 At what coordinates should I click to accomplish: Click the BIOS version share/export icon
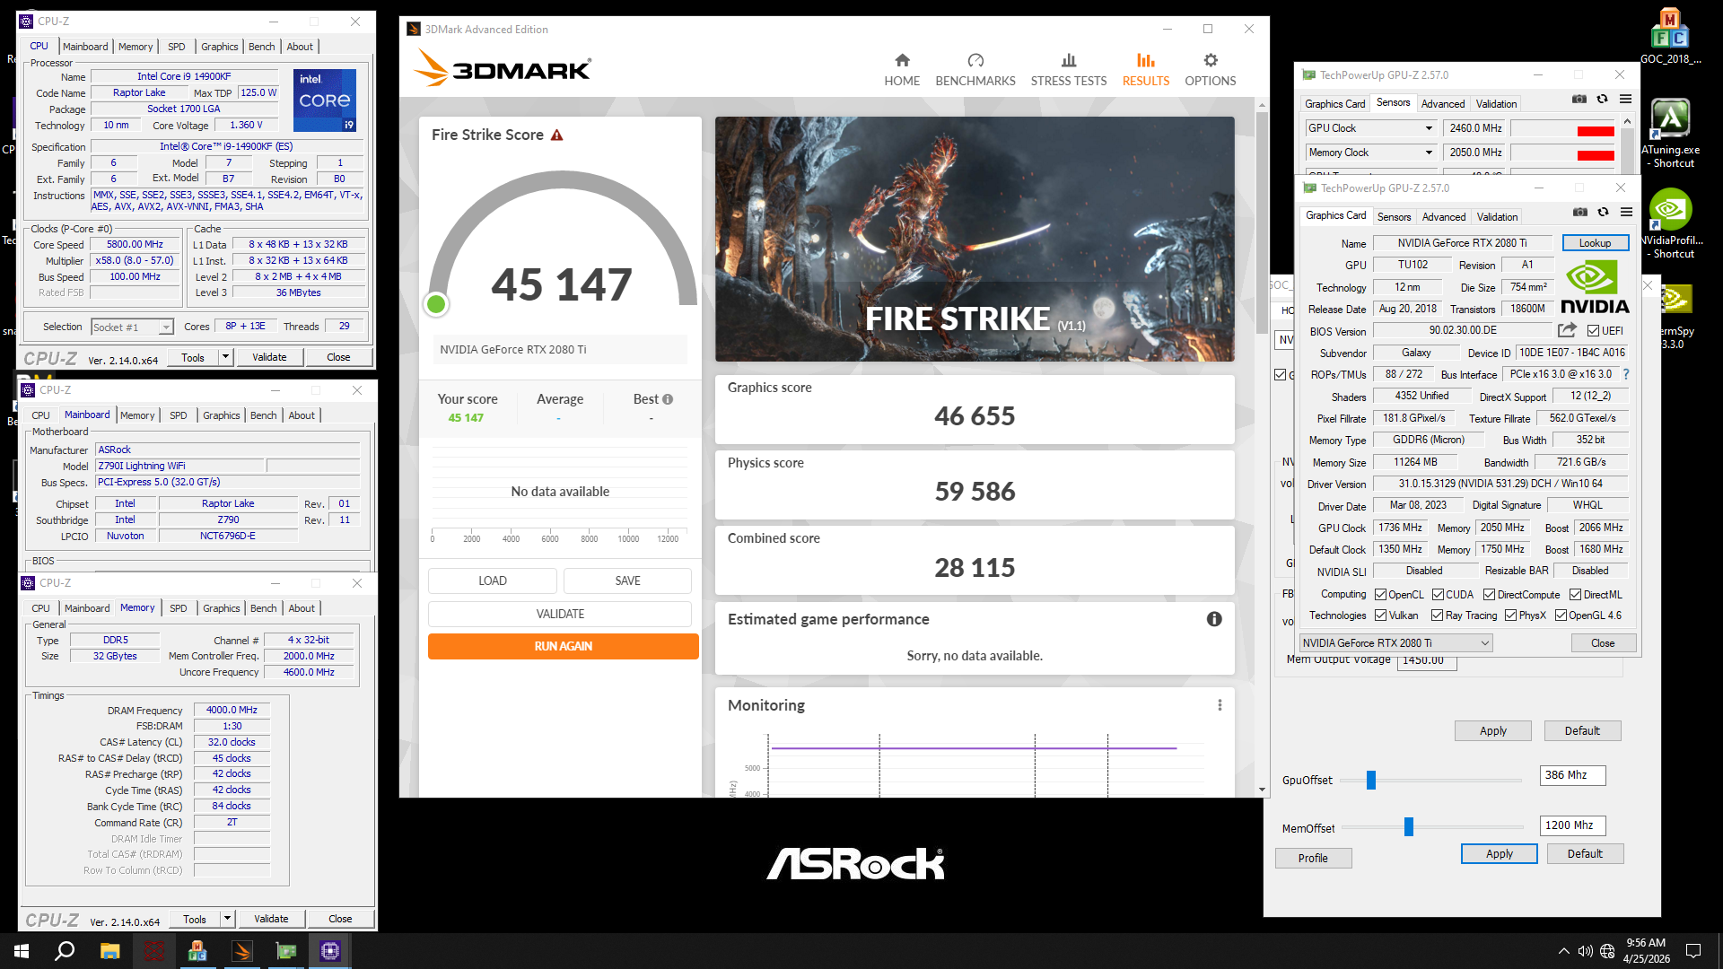[1567, 330]
